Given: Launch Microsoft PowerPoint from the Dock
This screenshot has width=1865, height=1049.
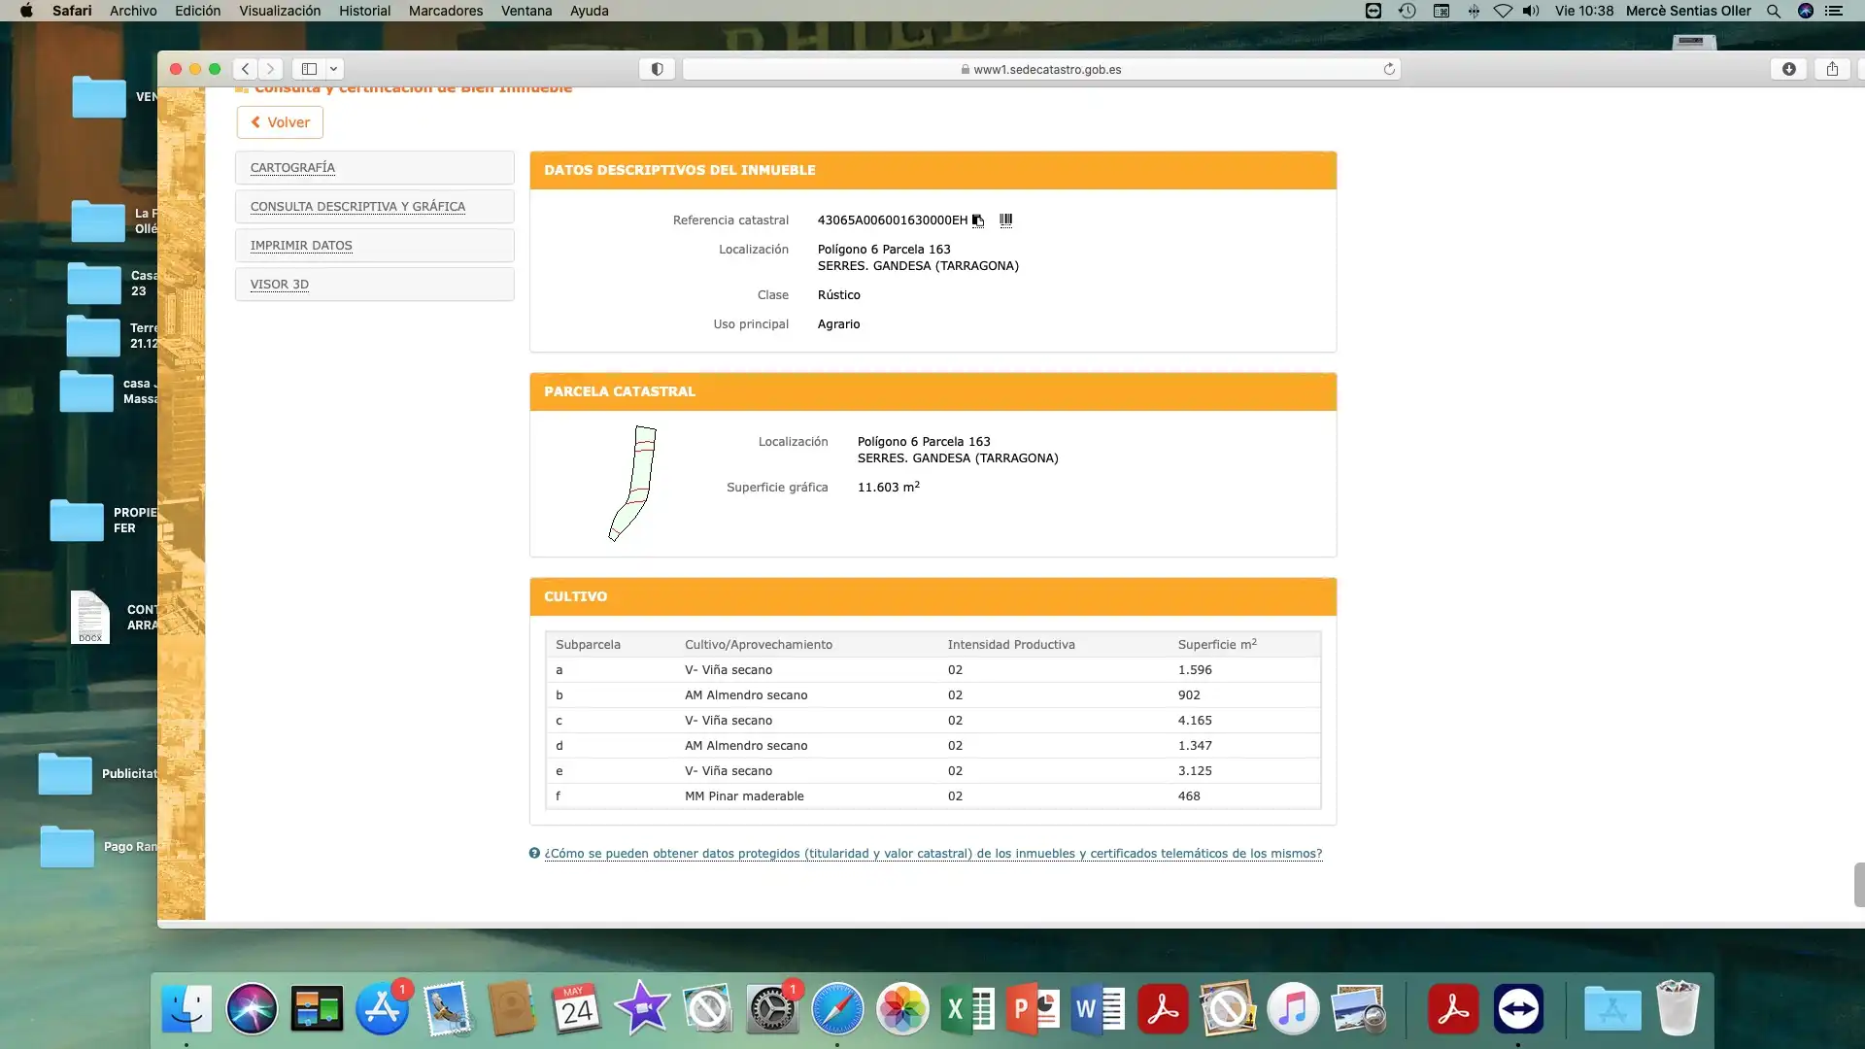Looking at the screenshot, I should coord(1033,1009).
